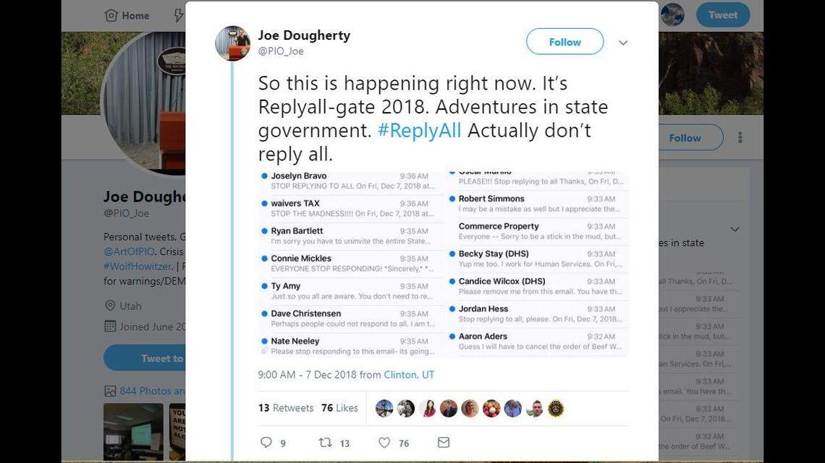Viewport: 825px width, 463px height.
Task: Click your profile avatar in the top bar
Action: [x=672, y=14]
